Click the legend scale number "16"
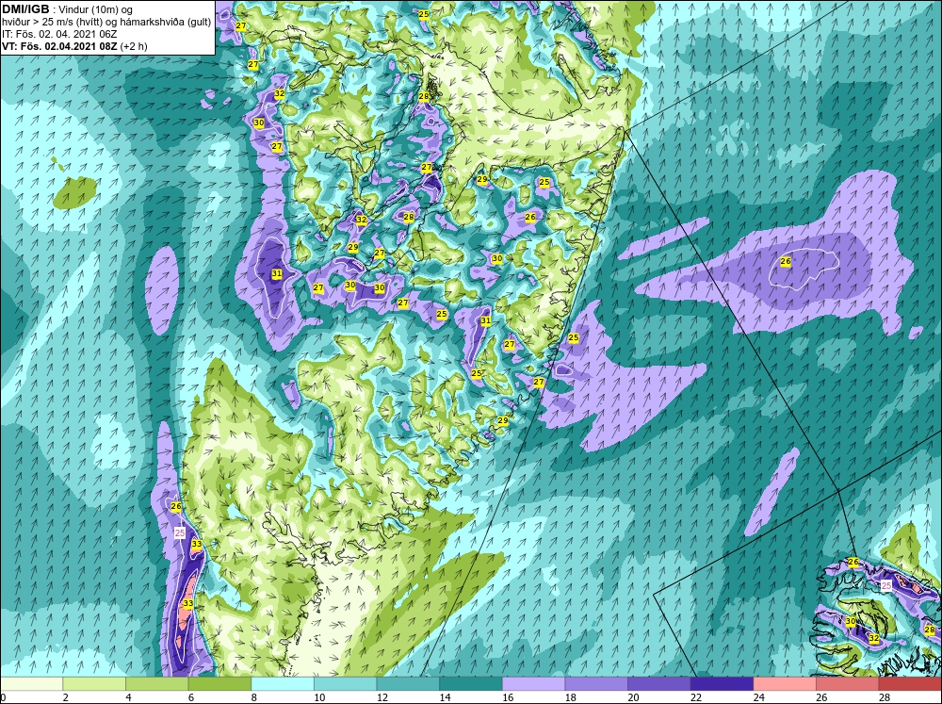This screenshot has width=942, height=704. click(507, 697)
